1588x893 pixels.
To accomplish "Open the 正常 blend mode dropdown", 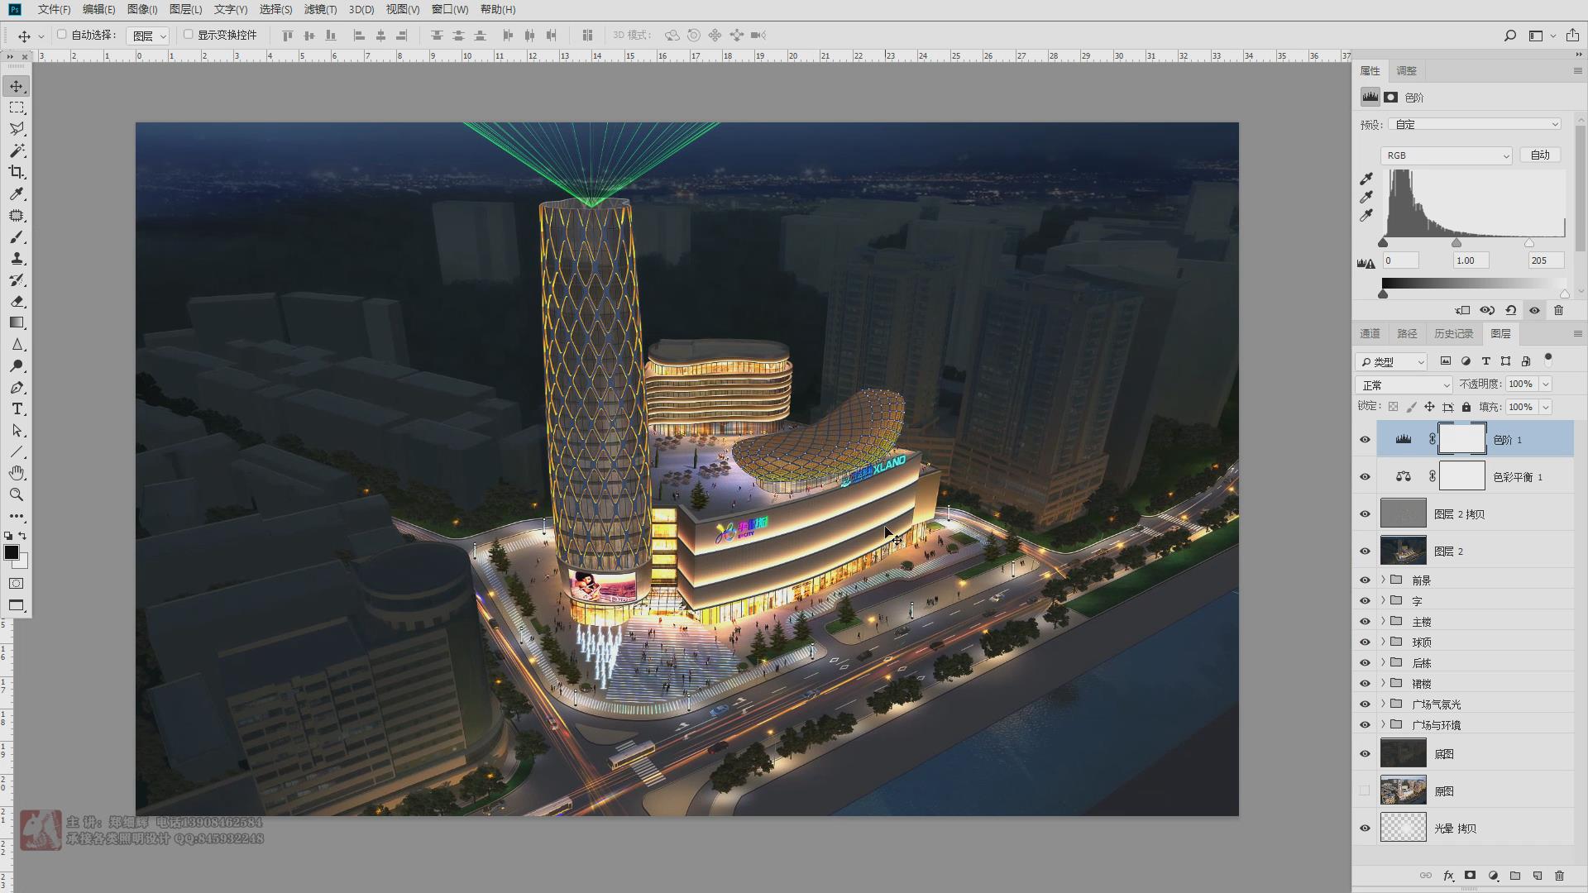I will click(x=1404, y=385).
